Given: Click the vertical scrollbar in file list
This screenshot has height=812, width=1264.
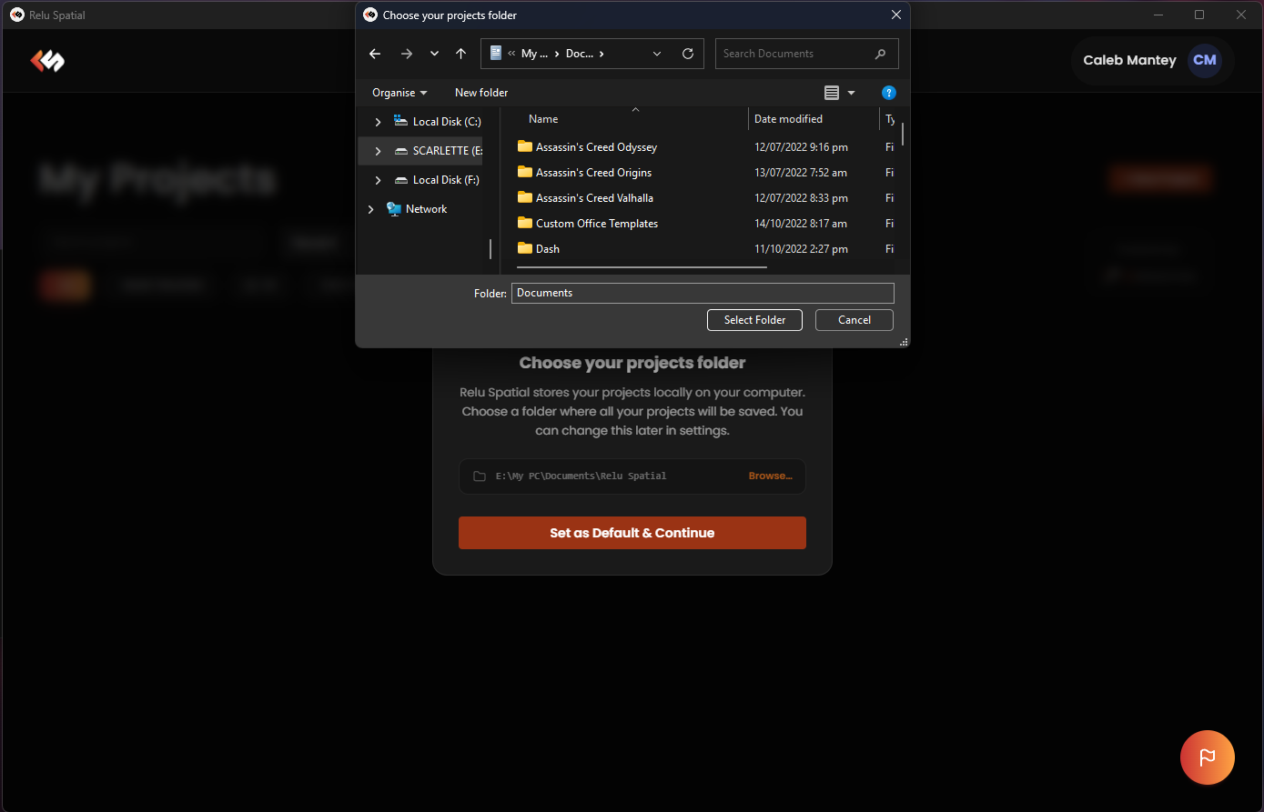Looking at the screenshot, I should [x=903, y=134].
